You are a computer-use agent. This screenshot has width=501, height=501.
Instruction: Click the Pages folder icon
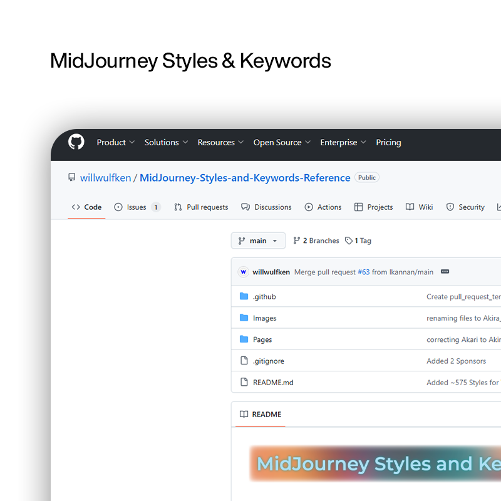click(244, 339)
